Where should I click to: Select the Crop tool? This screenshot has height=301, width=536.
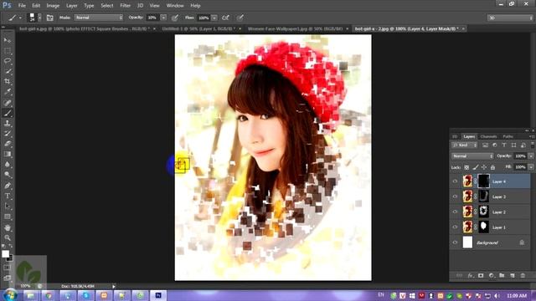coord(8,82)
